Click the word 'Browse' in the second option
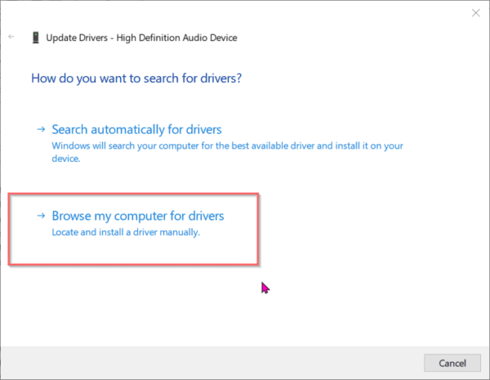Viewport: 490px width, 380px height. click(71, 217)
